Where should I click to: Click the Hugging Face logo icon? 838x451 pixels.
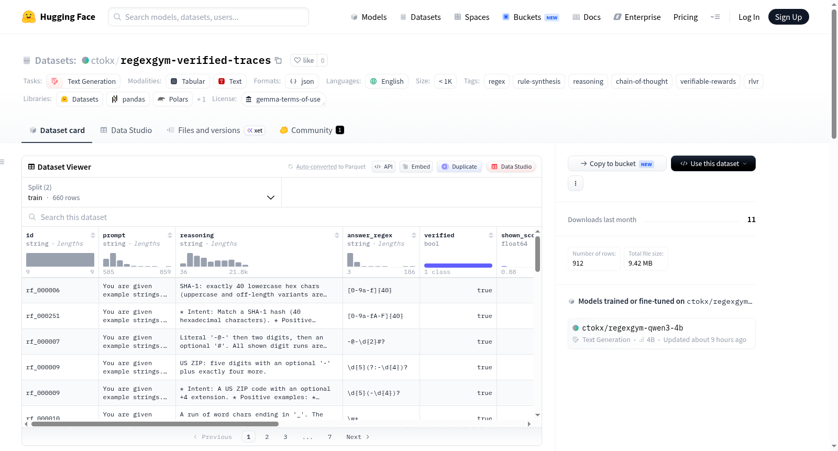click(x=29, y=17)
